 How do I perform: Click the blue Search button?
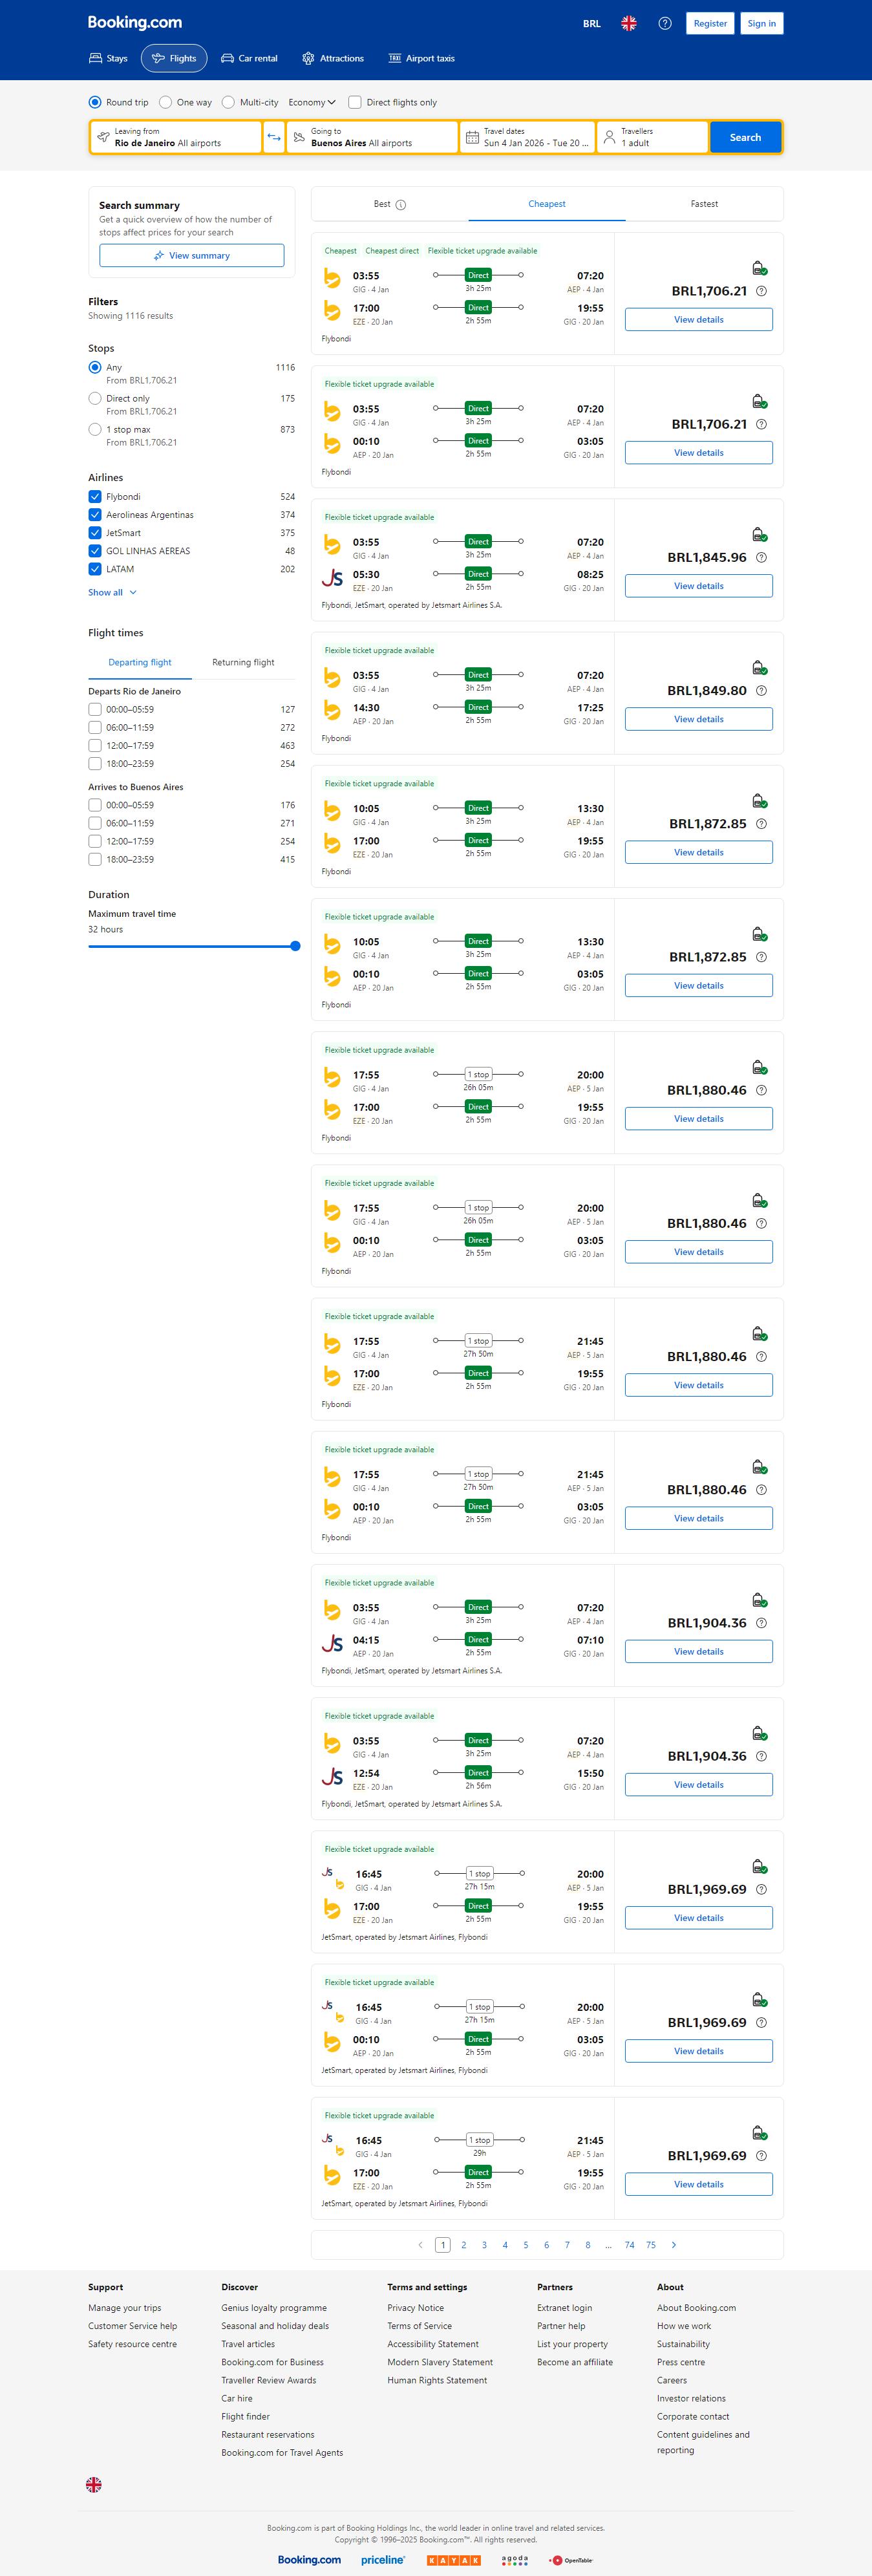tap(745, 137)
